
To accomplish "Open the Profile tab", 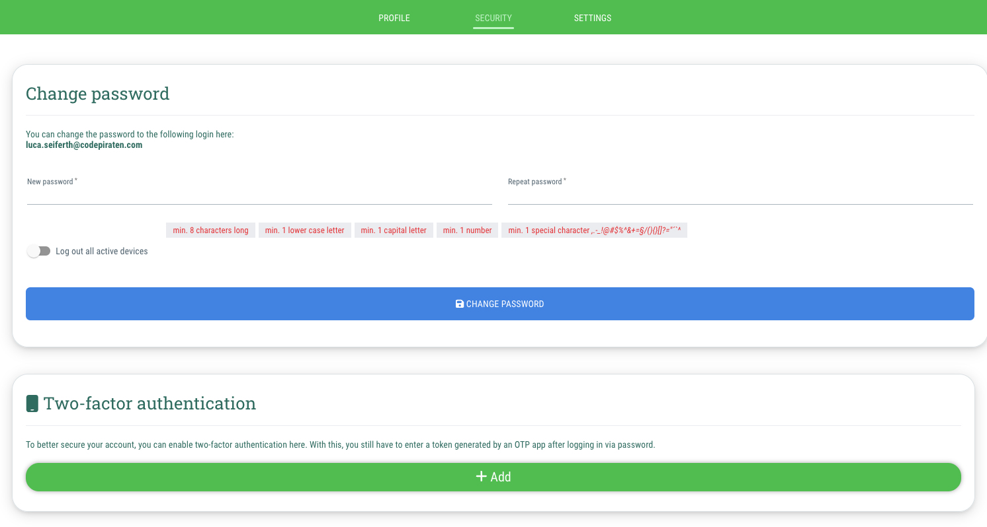I will (394, 18).
